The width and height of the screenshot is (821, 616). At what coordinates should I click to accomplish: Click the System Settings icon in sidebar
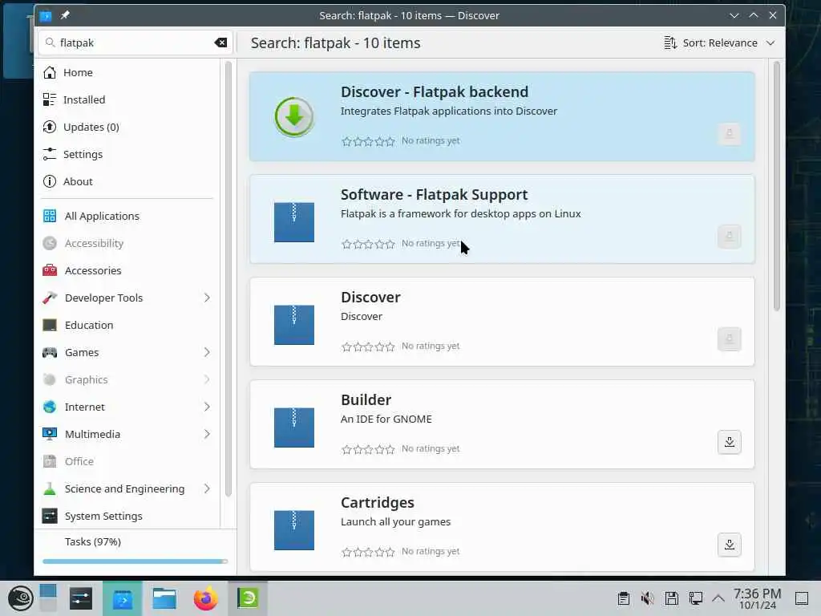pyautogui.click(x=50, y=516)
